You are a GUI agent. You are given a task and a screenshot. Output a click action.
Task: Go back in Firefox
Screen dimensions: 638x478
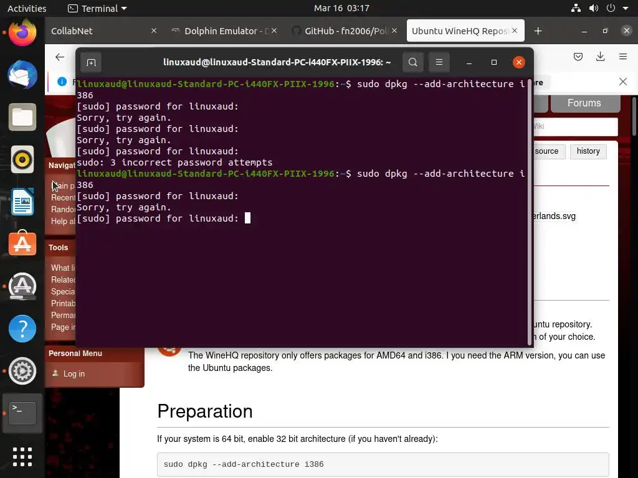pos(60,57)
